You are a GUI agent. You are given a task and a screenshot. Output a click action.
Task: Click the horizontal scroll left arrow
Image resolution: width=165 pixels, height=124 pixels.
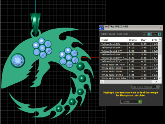(102, 82)
